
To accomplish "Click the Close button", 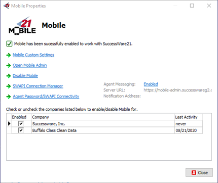I will pyautogui.click(x=199, y=172).
